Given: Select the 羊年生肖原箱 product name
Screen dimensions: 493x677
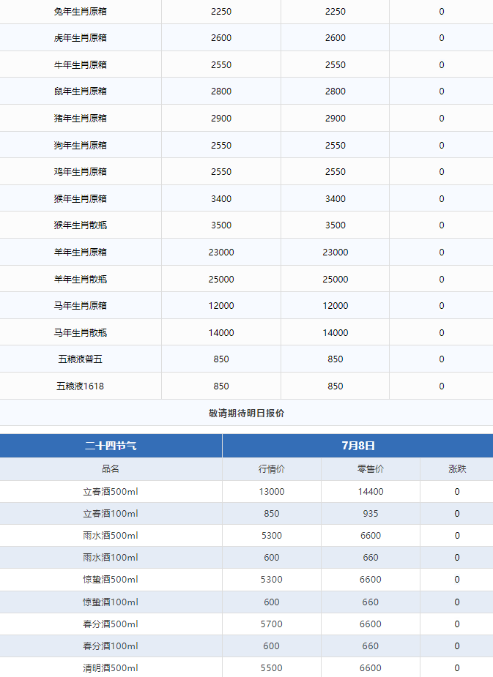Looking at the screenshot, I should tap(81, 253).
